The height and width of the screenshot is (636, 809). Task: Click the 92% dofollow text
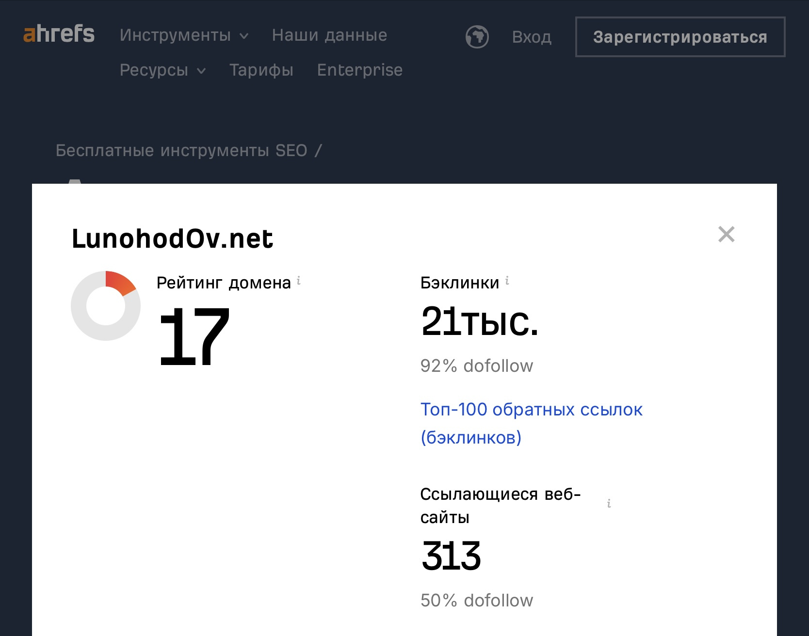pyautogui.click(x=477, y=366)
